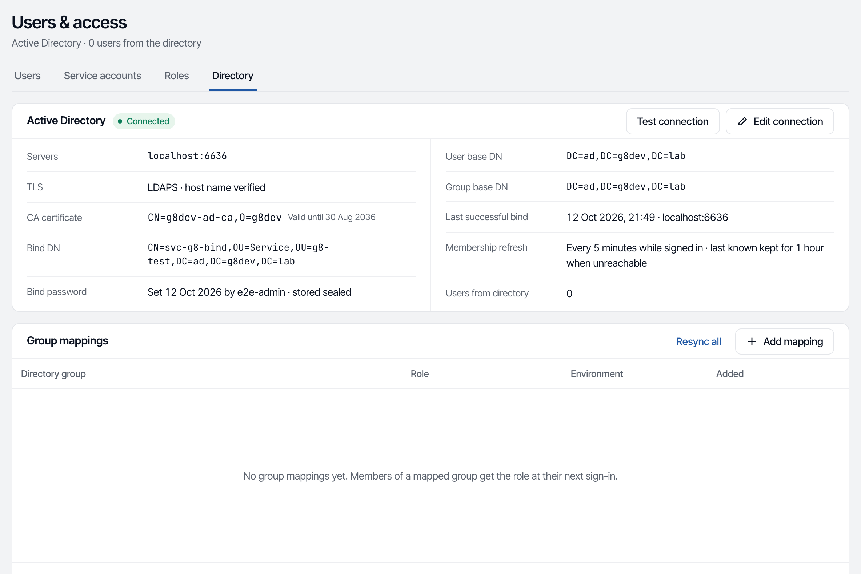Click the Test connection button
Viewport: 861px width, 574px height.
672,122
